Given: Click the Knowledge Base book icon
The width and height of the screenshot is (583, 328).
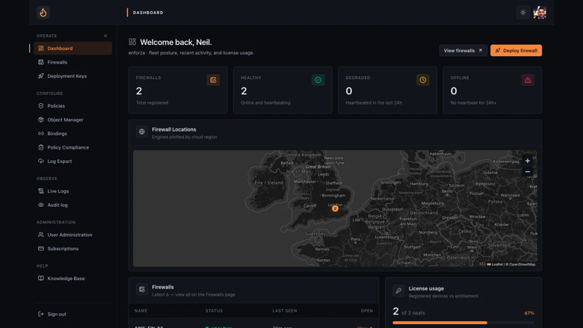Looking at the screenshot, I should [x=41, y=278].
